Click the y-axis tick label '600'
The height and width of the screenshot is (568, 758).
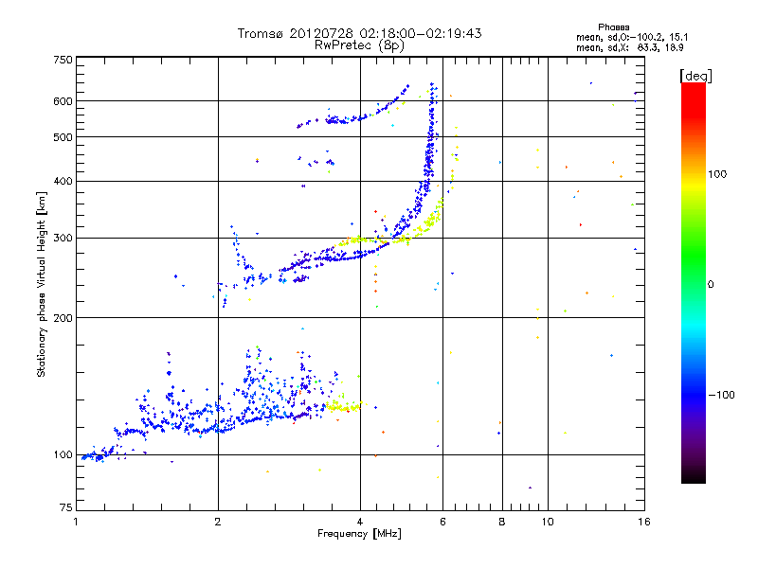(x=63, y=101)
